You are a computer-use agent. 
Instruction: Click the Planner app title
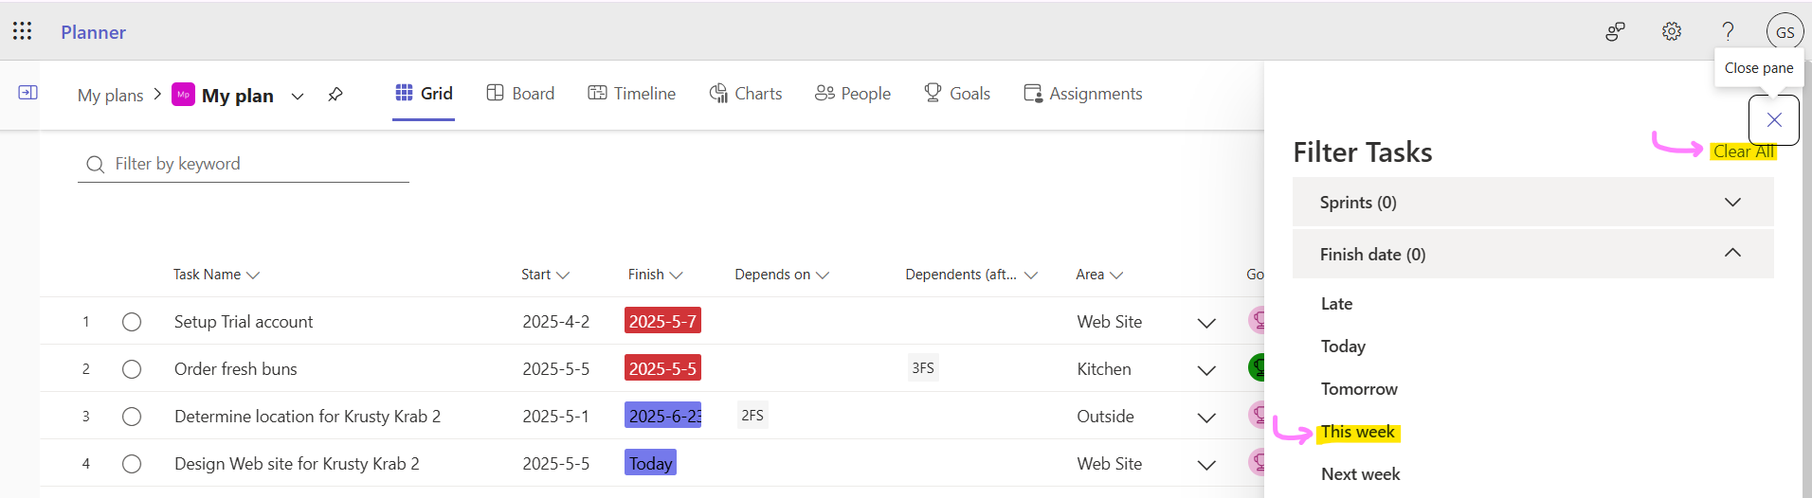(x=93, y=32)
